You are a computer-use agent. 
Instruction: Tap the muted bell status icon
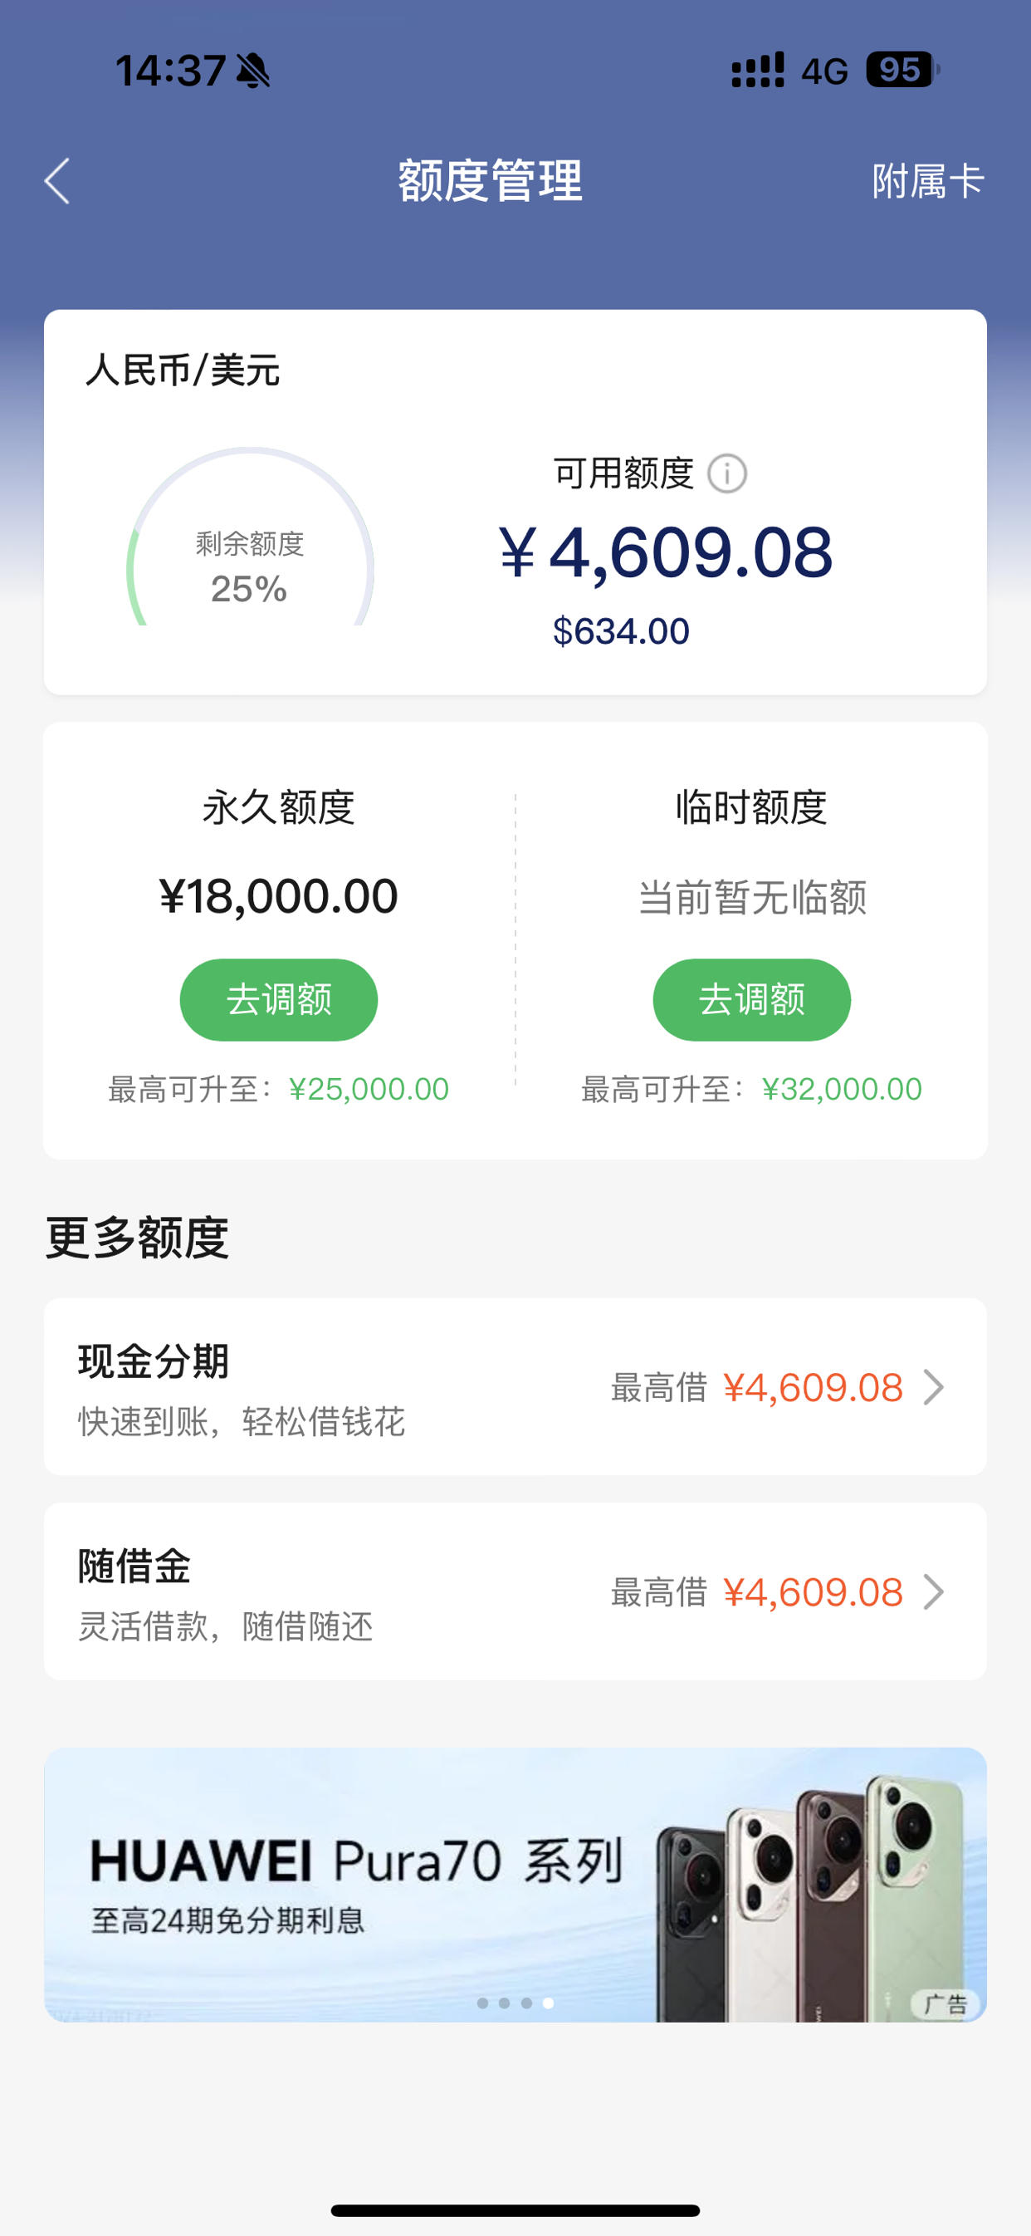tap(252, 71)
